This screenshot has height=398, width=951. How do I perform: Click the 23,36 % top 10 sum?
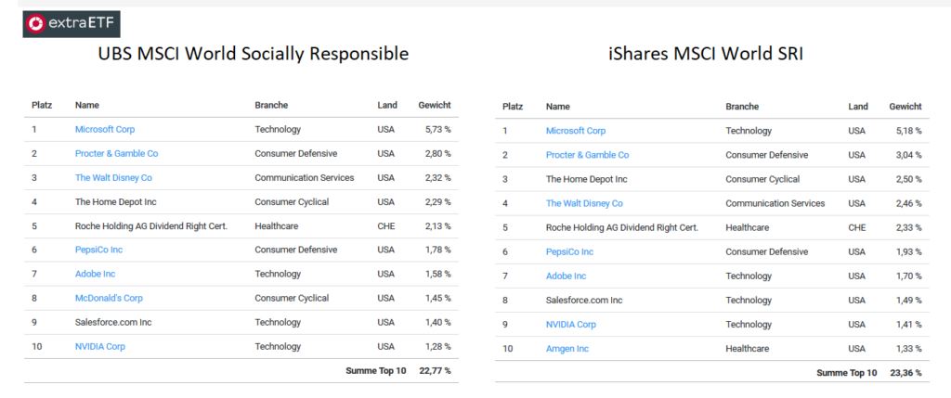tap(905, 373)
